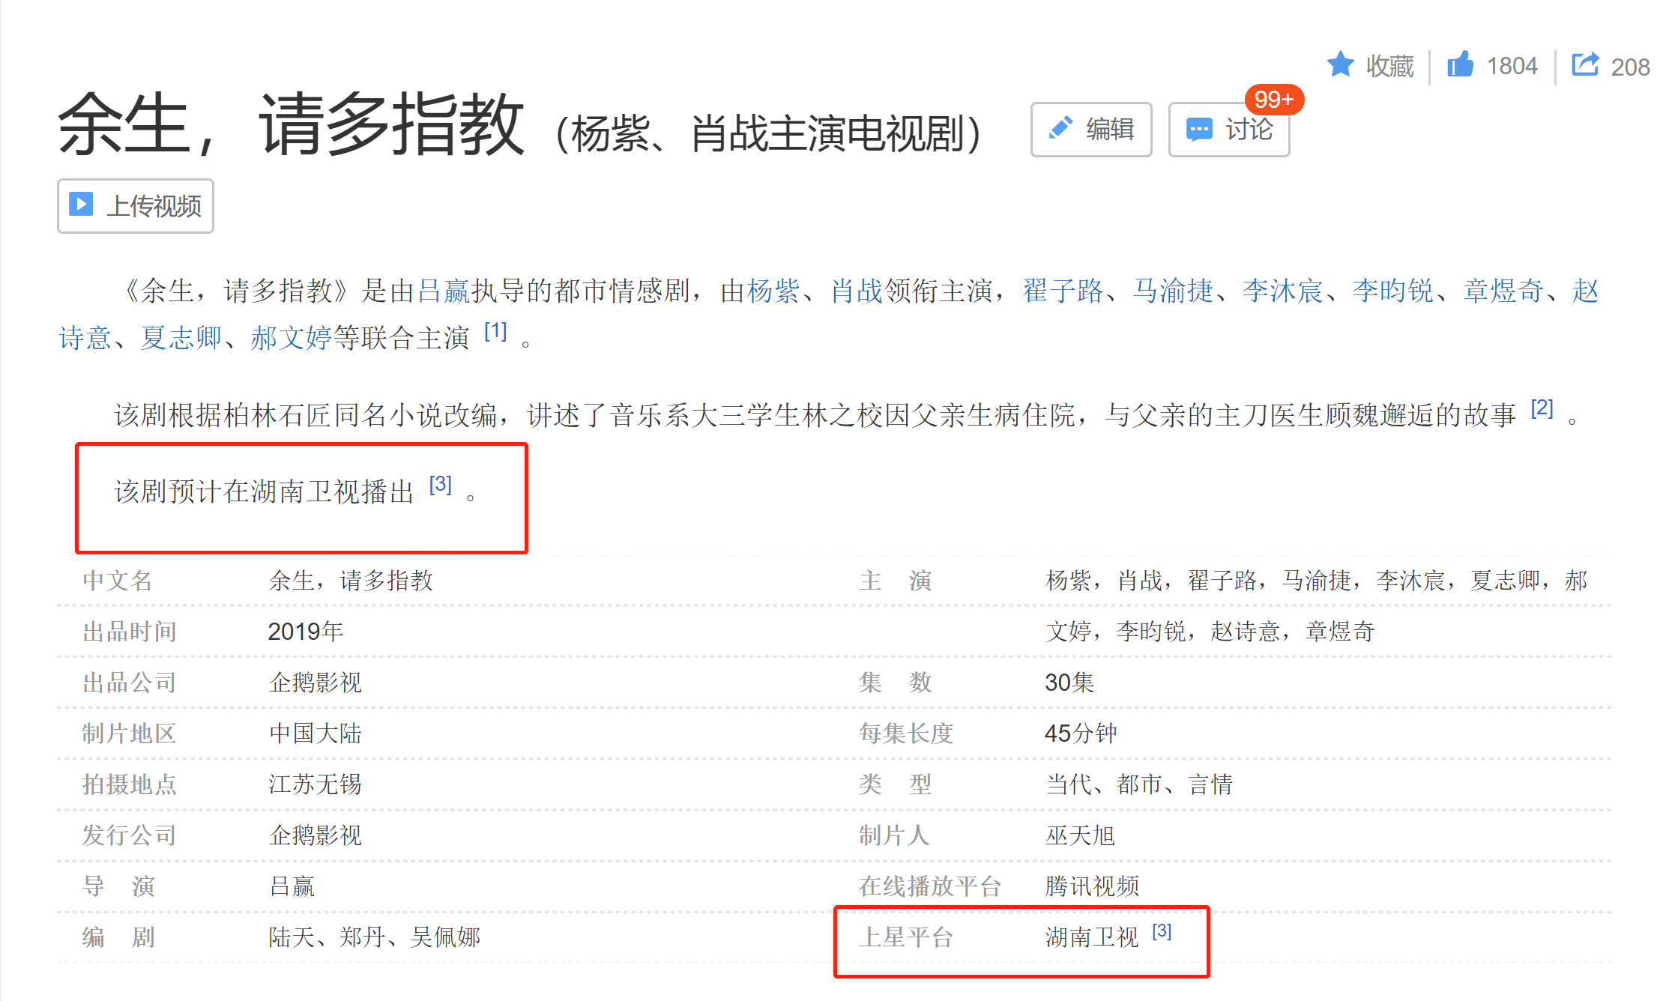Click the 99+ notification badge above 讨论
The image size is (1666, 1001).
(1273, 98)
